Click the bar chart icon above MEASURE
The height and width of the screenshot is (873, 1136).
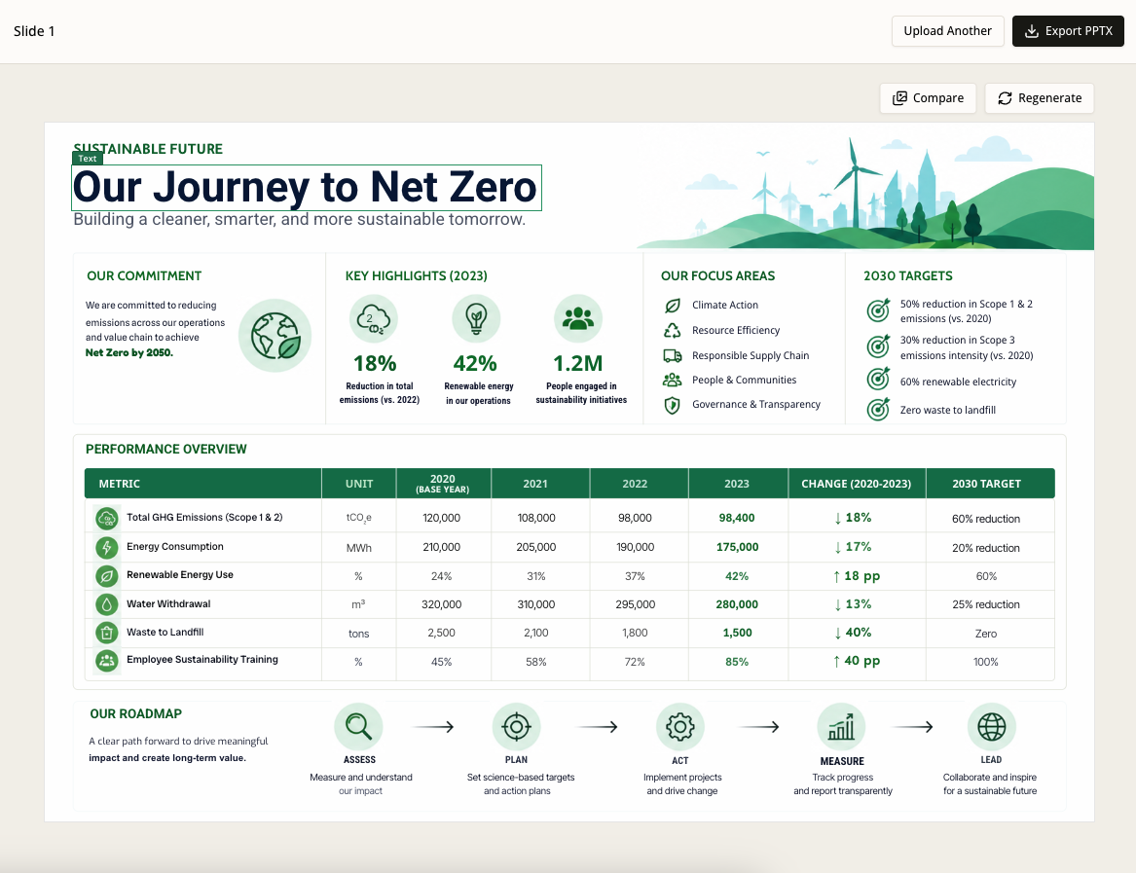[841, 727]
